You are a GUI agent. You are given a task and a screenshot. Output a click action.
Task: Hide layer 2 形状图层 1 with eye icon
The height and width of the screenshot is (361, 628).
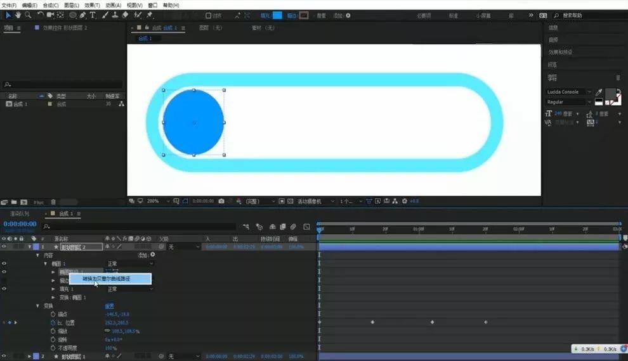point(4,356)
